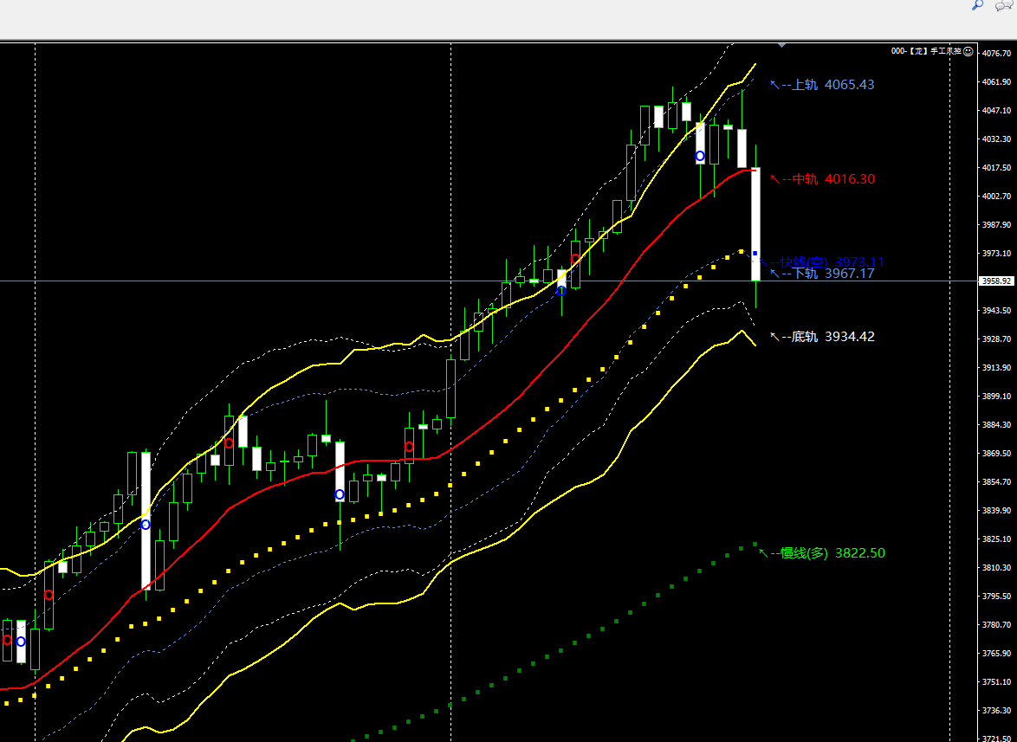The width and height of the screenshot is (1017, 742).
Task: Click price scale value 4047.10
Action: pos(997,110)
